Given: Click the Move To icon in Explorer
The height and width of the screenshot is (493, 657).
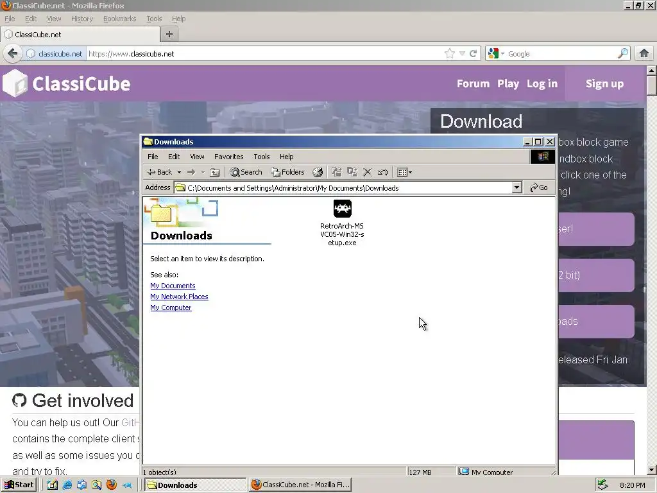Looking at the screenshot, I should tap(336, 172).
